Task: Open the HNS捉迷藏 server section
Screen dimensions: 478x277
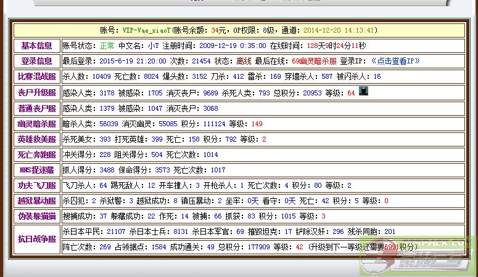Action: (37, 170)
